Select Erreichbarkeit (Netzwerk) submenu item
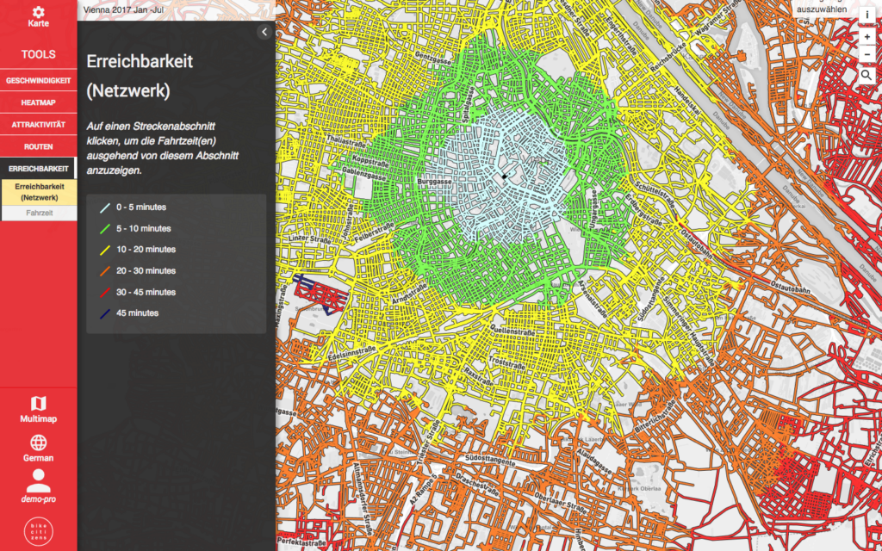This screenshot has height=551, width=882. [x=39, y=192]
